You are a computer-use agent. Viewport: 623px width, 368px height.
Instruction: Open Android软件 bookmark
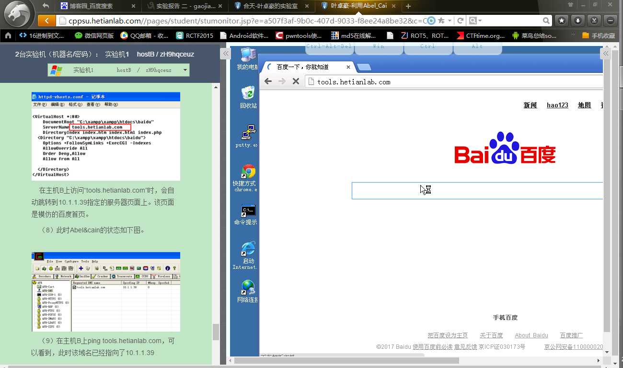(x=244, y=35)
